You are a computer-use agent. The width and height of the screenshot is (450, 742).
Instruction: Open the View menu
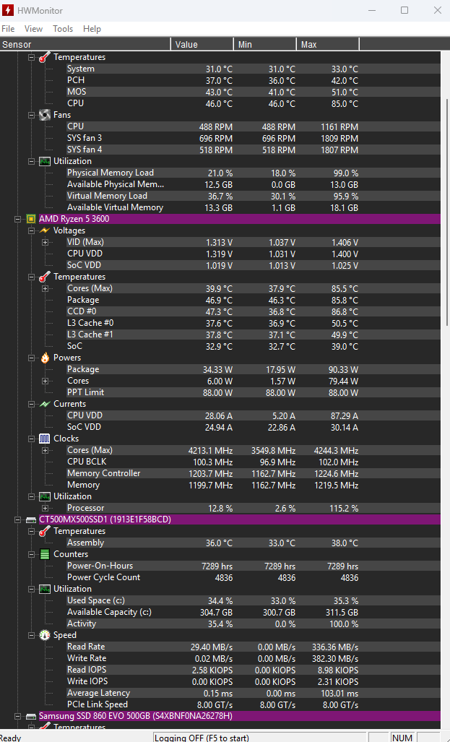pos(33,29)
